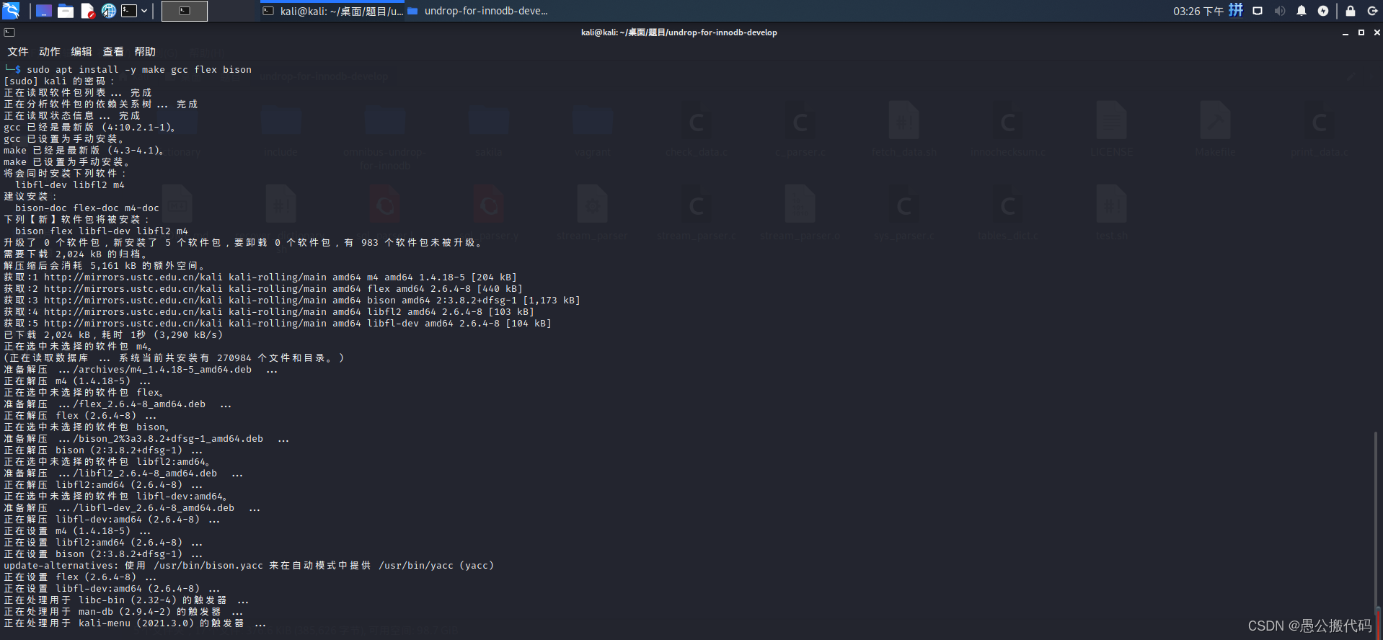Click the 'libfl-dev libfl2 m4' line
Screen dimensions: 1383x640
(x=70, y=185)
